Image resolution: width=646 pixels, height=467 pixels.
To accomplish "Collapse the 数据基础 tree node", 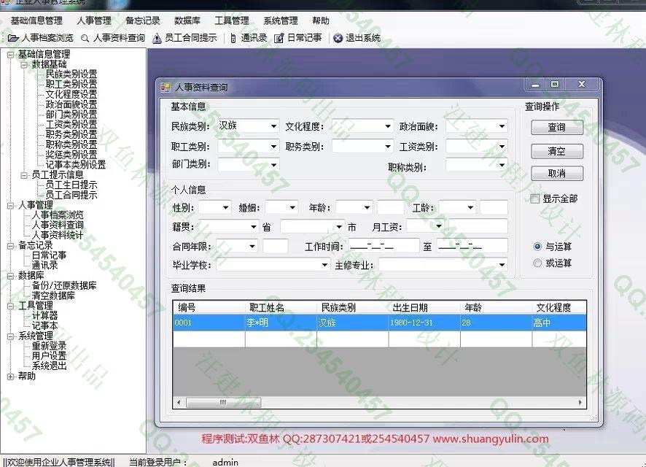I will pos(24,65).
